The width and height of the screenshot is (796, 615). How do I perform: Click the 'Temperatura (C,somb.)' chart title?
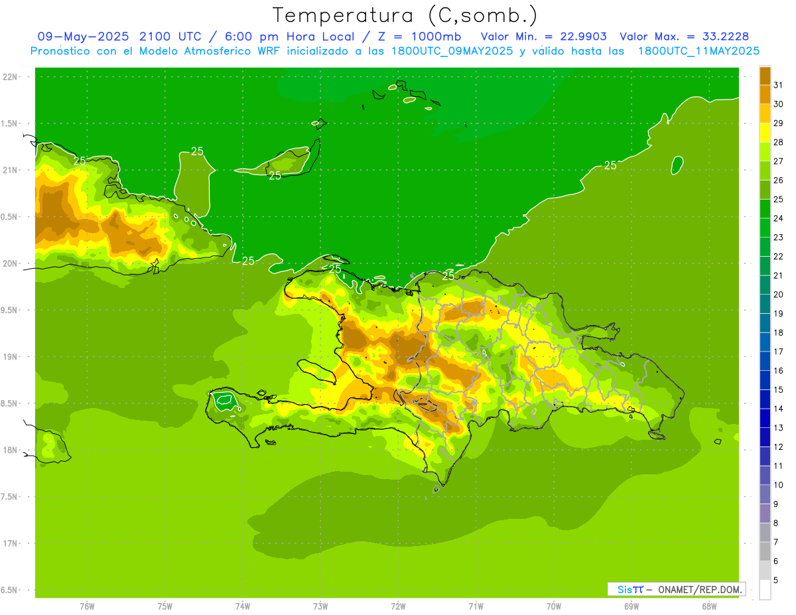click(405, 15)
